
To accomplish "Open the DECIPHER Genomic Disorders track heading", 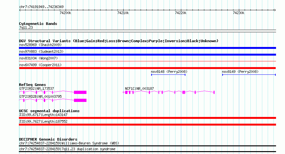I will click(x=48, y=139).
